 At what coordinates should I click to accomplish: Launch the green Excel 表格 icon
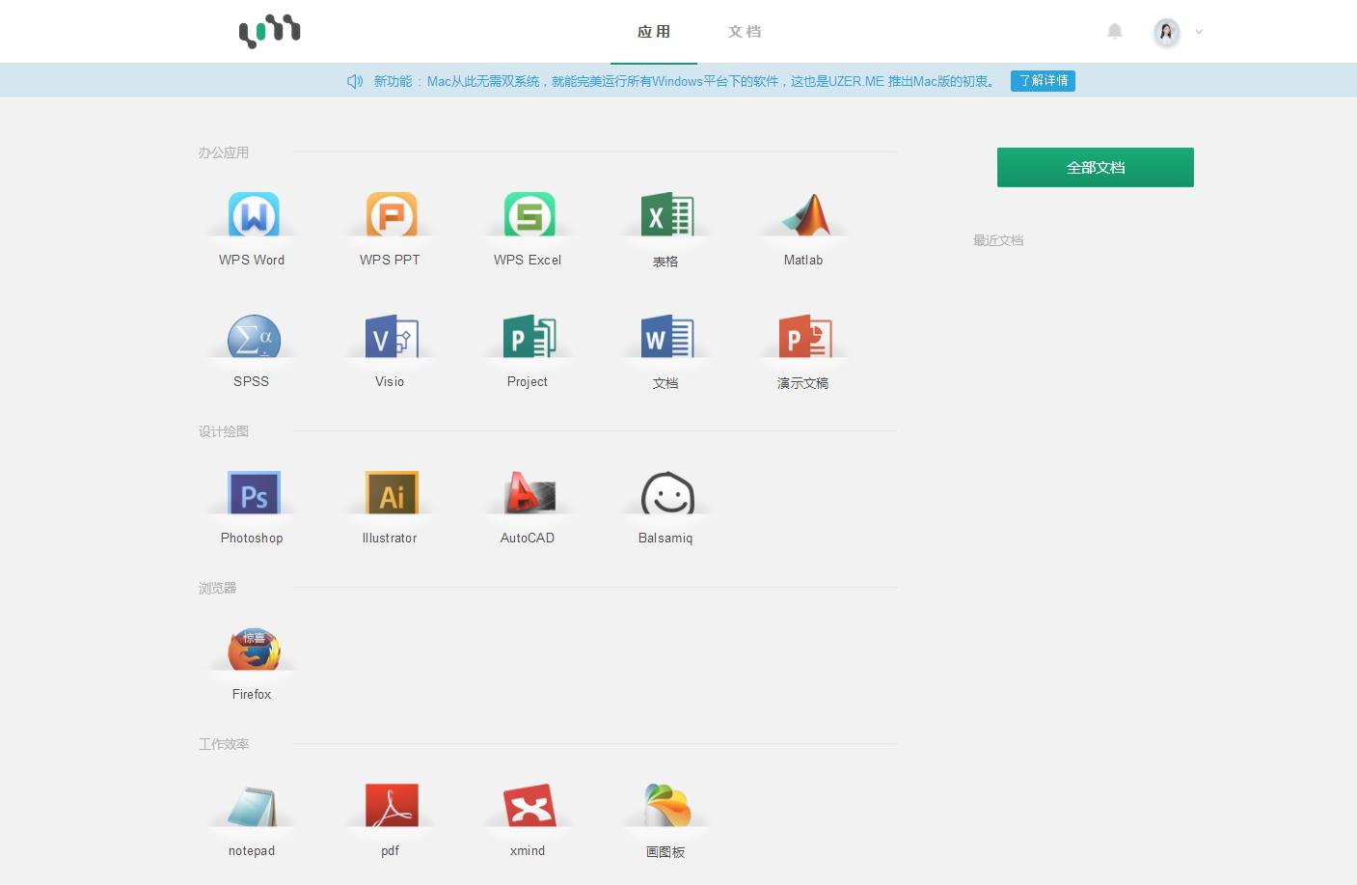click(x=666, y=214)
